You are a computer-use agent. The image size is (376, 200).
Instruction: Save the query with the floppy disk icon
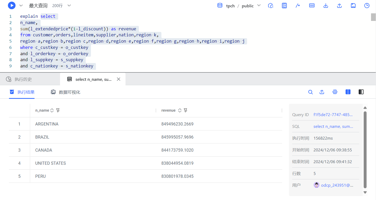pyautogui.click(x=353, y=5)
